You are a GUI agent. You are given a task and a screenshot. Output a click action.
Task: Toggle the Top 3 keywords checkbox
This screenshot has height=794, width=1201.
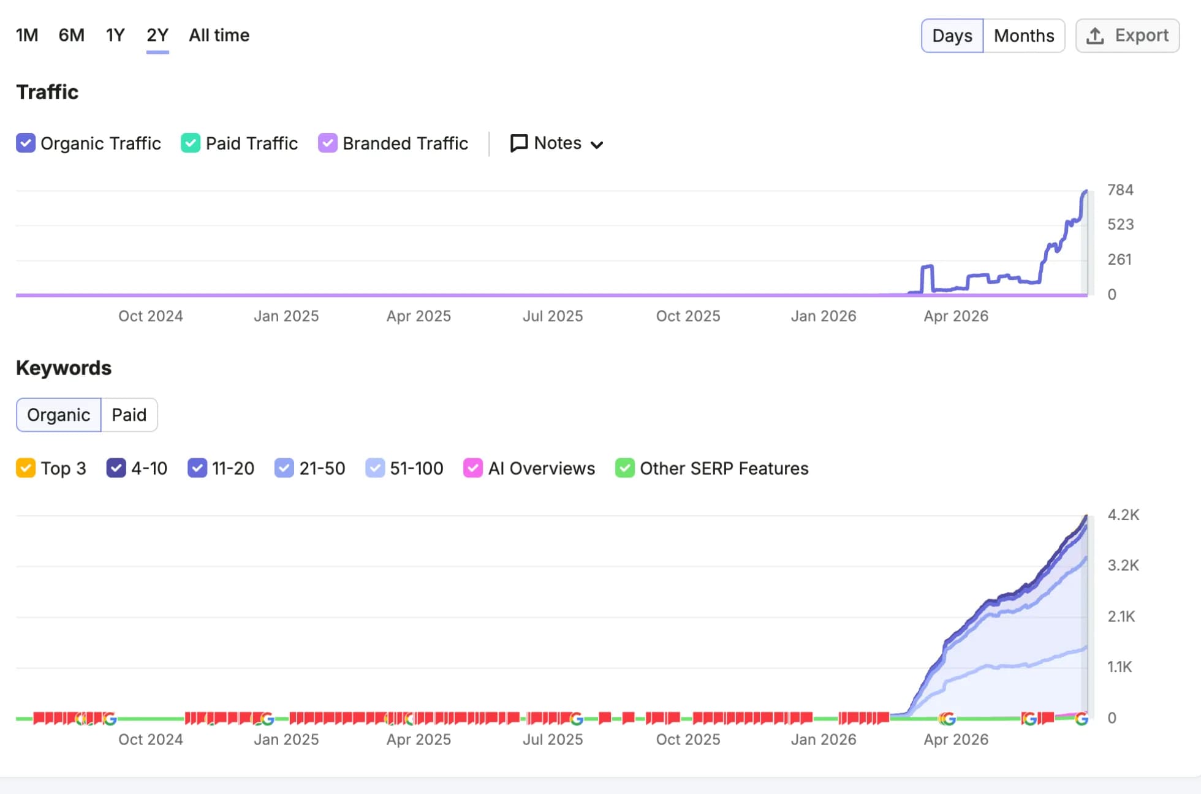pyautogui.click(x=26, y=468)
